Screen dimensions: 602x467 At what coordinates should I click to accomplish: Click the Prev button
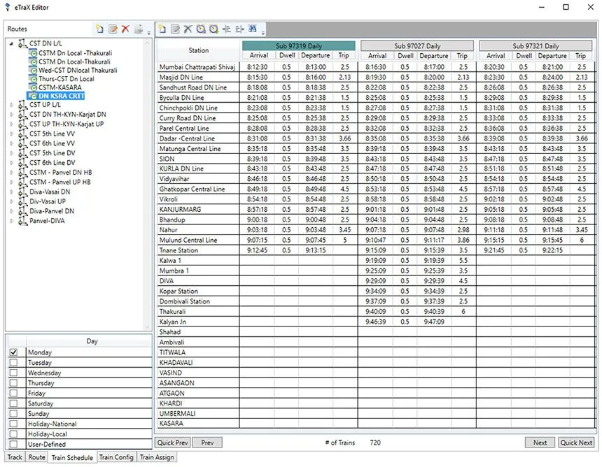[206, 443]
